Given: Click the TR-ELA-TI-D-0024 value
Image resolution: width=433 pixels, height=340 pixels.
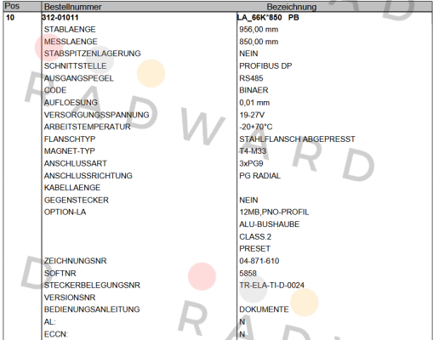Looking at the screenshot, I should [271, 285].
